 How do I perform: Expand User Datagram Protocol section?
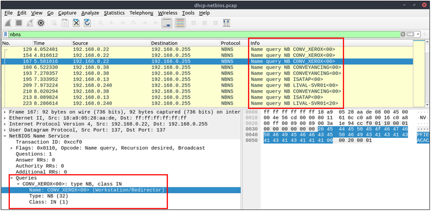5,130
